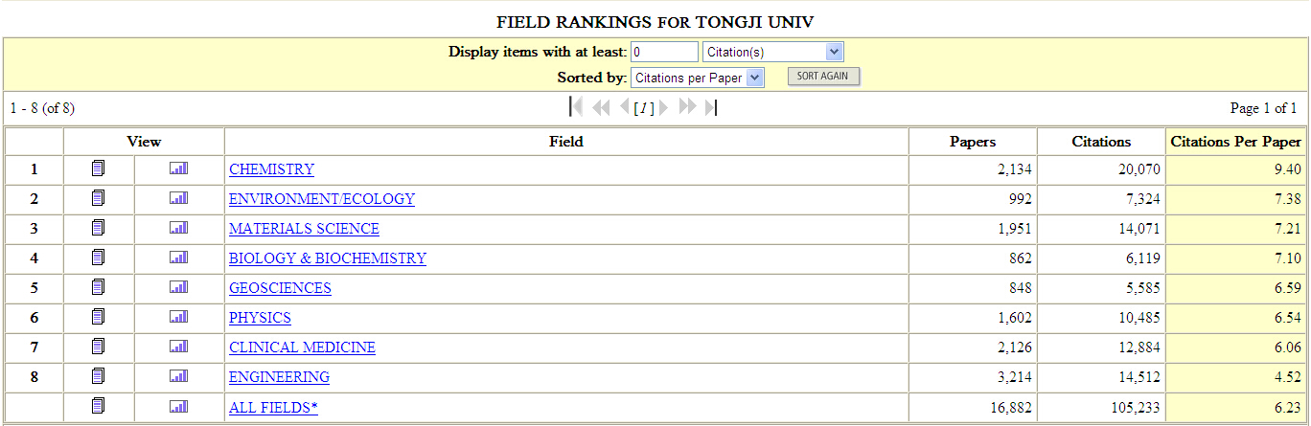Go to the first page arrow
This screenshot has width=1311, height=426.
576,107
